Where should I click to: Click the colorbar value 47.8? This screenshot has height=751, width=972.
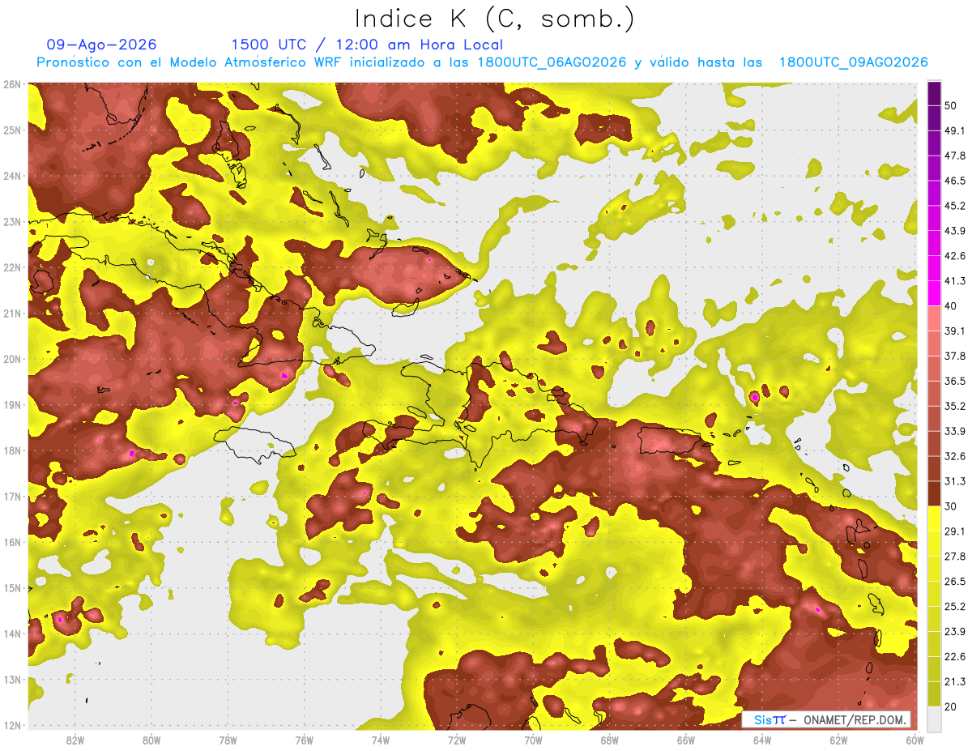pyautogui.click(x=955, y=156)
